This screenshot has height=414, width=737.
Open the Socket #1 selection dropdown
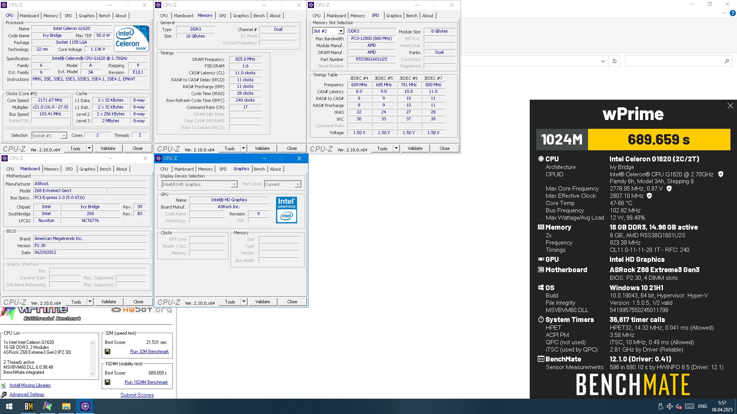[x=49, y=136]
